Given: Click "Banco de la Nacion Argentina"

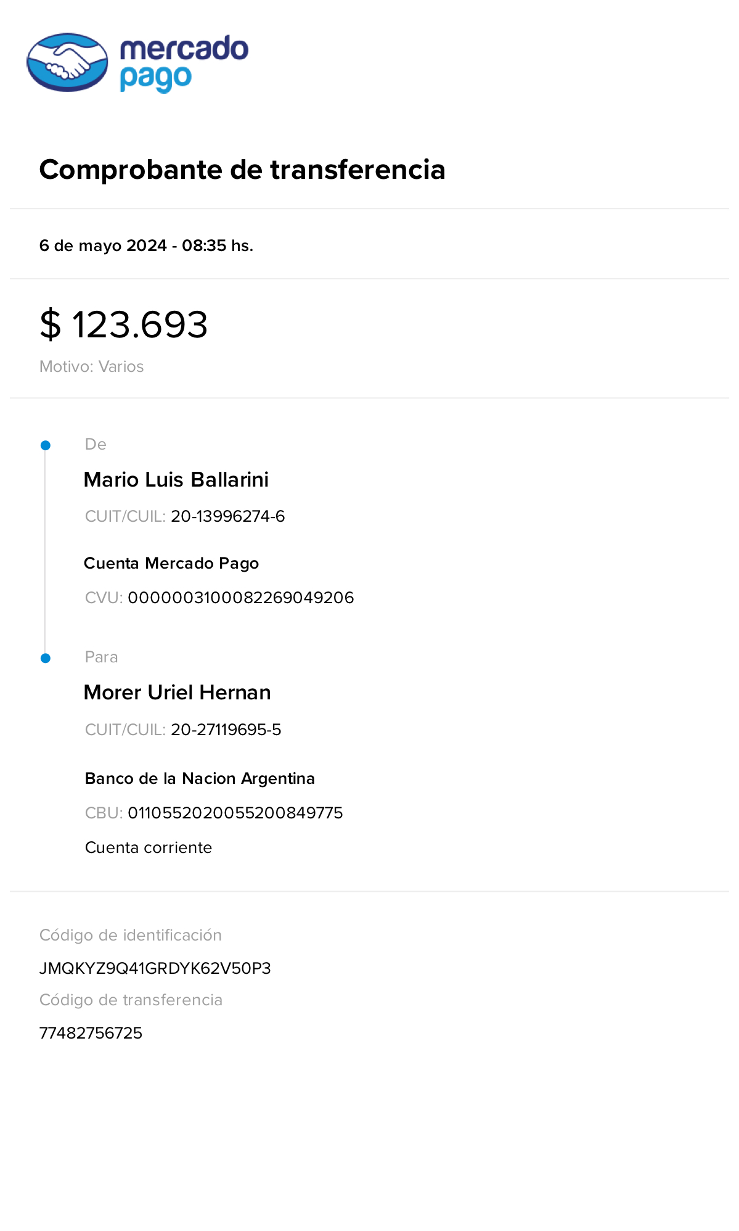Looking at the screenshot, I should point(200,778).
